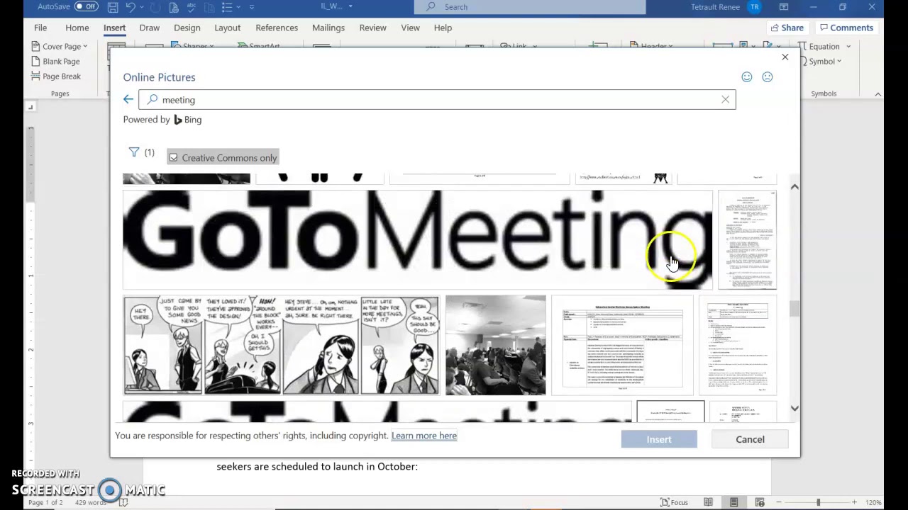Open the Help tab
Viewport: 908px width, 510px height.
(443, 28)
